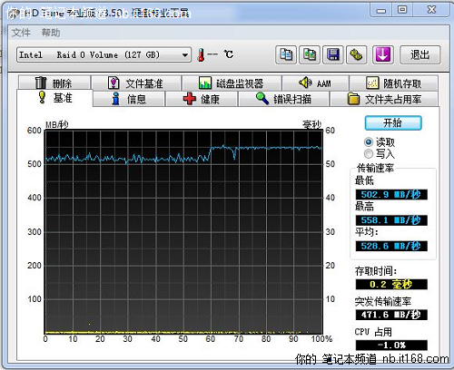Click the 开始 start button
The image size is (454, 370).
pyautogui.click(x=393, y=123)
